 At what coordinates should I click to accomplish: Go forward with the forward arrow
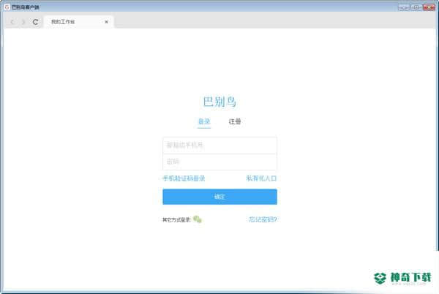point(23,22)
